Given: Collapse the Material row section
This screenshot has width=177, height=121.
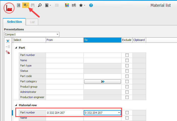Looking at the screenshot, I should [x=16, y=105].
